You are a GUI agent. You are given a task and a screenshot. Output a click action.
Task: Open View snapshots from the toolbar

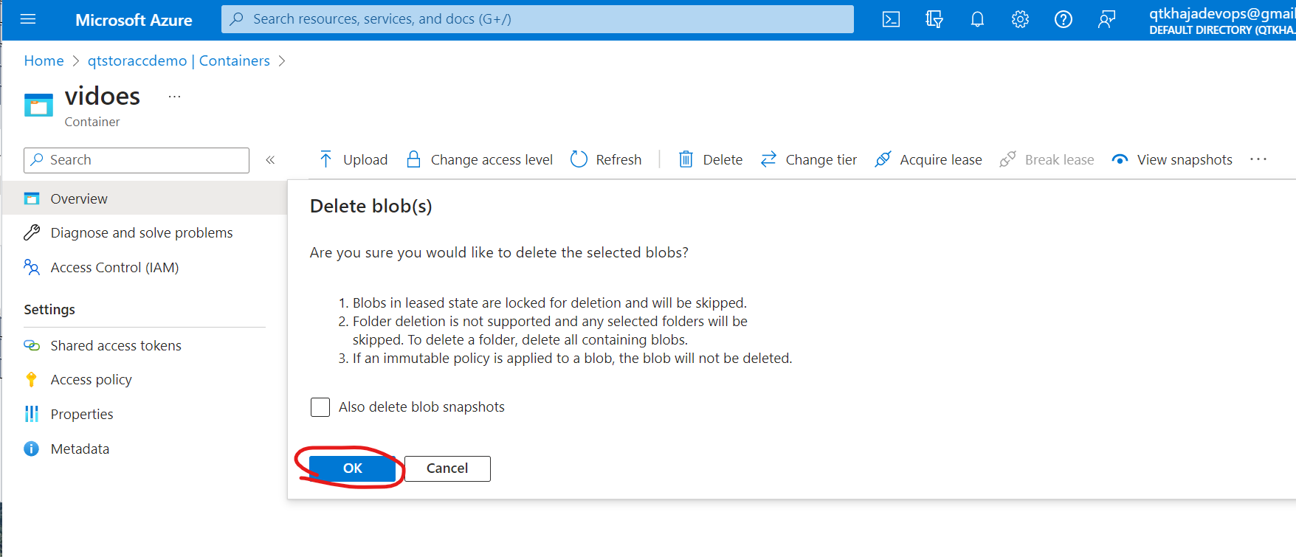[1171, 159]
